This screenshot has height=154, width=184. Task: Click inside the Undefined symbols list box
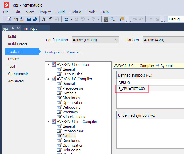tap(150, 134)
